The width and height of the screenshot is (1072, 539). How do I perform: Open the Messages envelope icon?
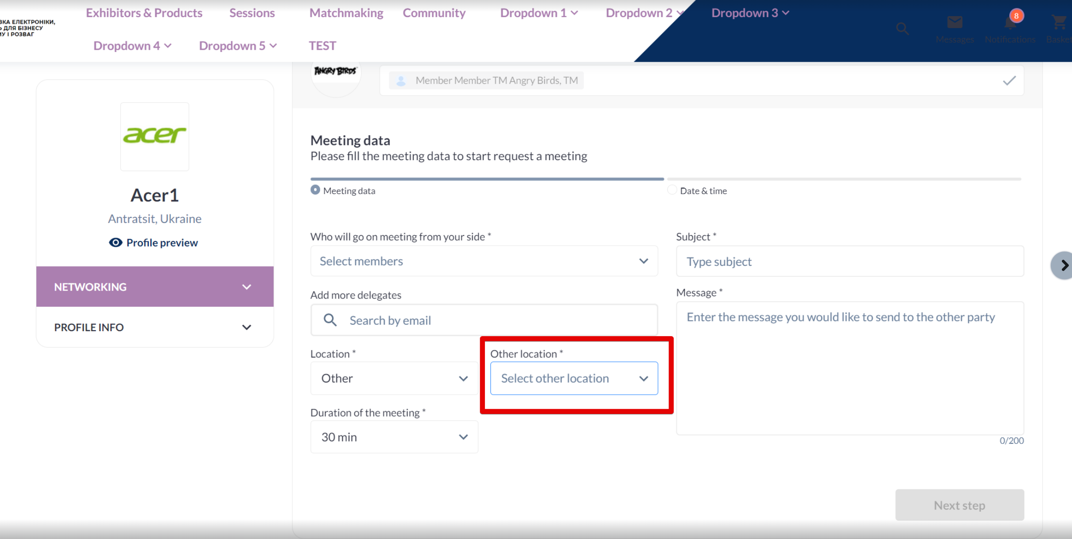tap(955, 22)
